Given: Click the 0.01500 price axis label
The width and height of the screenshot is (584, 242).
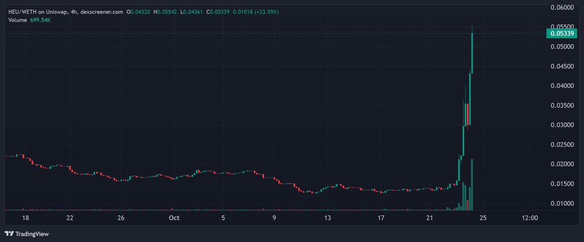Looking at the screenshot, I should pos(562,184).
